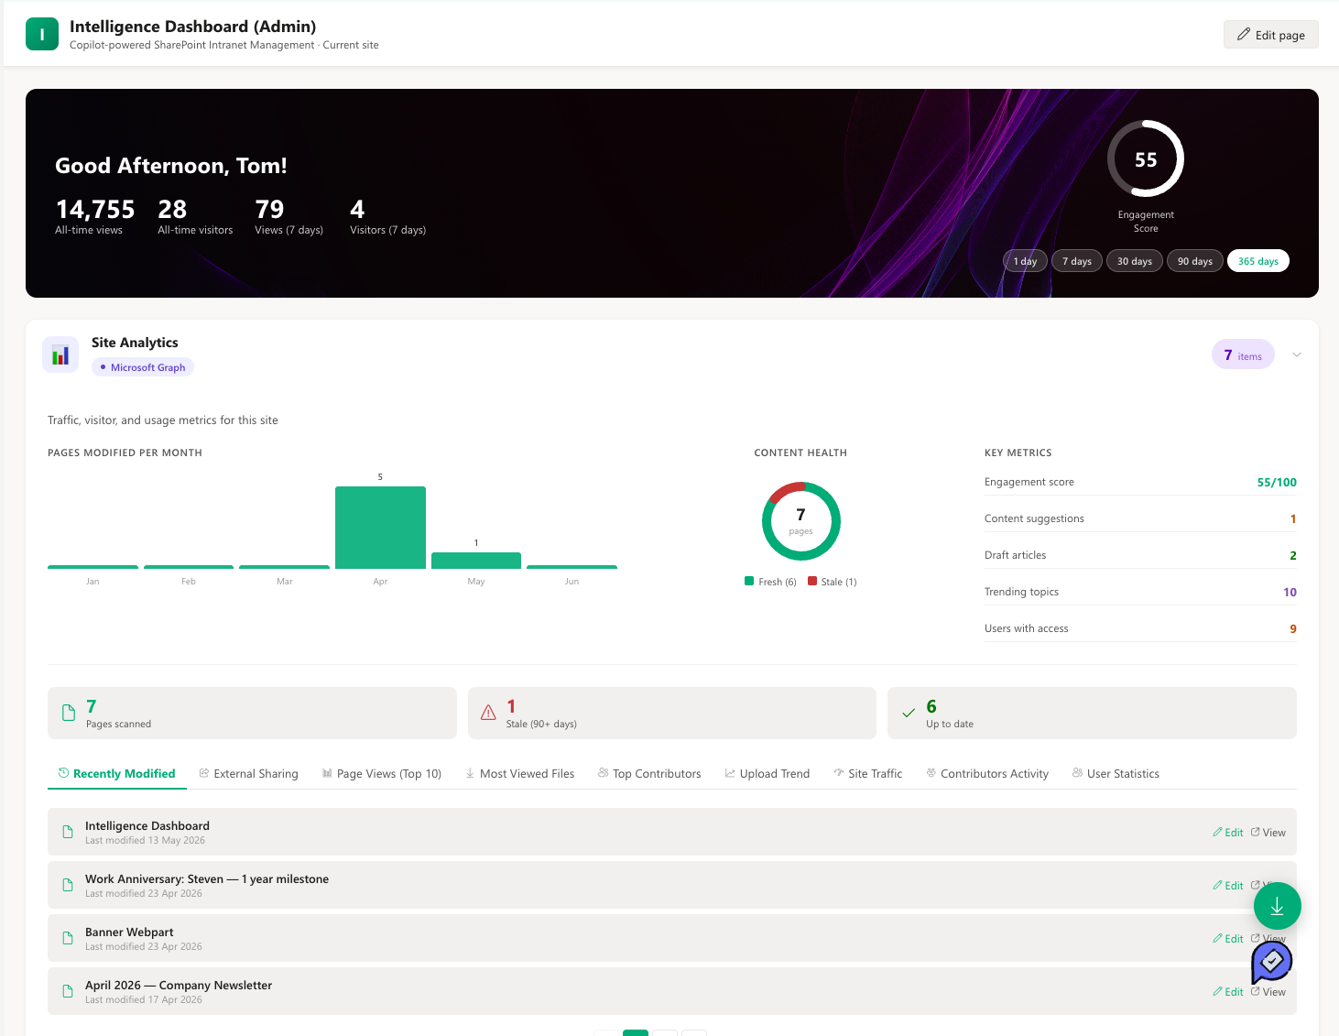Open the Top Contributors tab

tap(649, 773)
